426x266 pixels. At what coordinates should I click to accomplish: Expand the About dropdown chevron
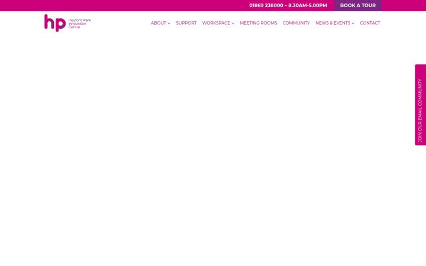(x=169, y=23)
